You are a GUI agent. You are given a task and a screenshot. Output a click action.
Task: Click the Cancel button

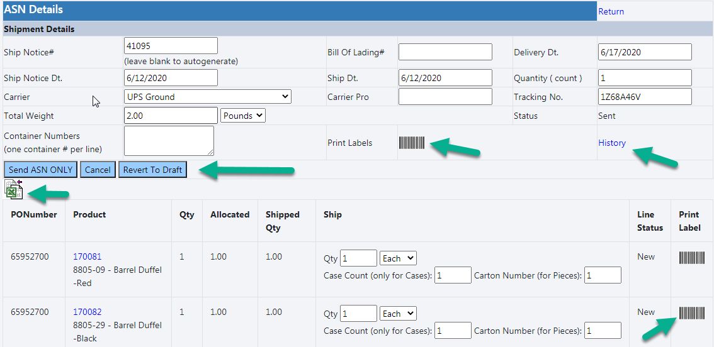click(98, 170)
